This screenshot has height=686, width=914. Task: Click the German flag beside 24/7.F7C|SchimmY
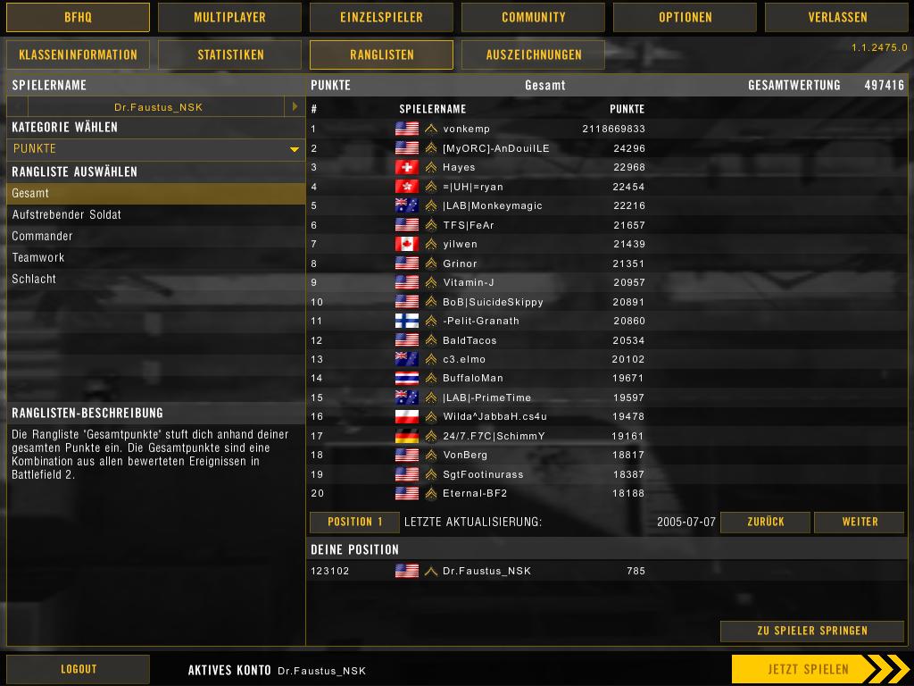tap(407, 436)
